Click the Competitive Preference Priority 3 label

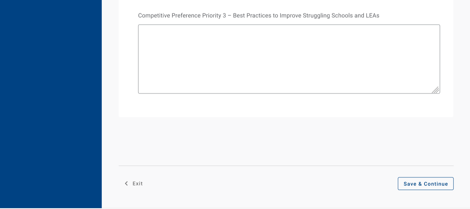tap(258, 15)
